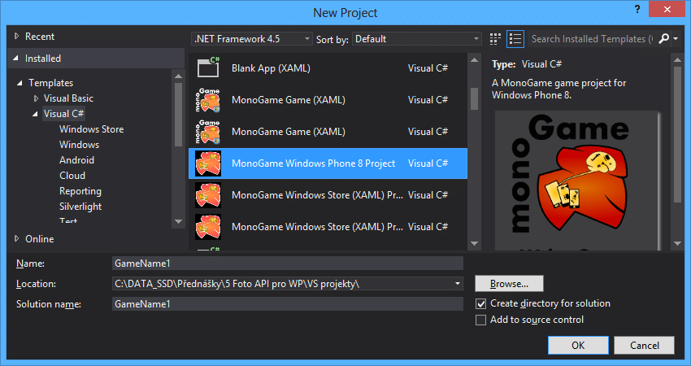Image resolution: width=691 pixels, height=366 pixels.
Task: Click the template list scrollbar thumb
Action: point(474,98)
